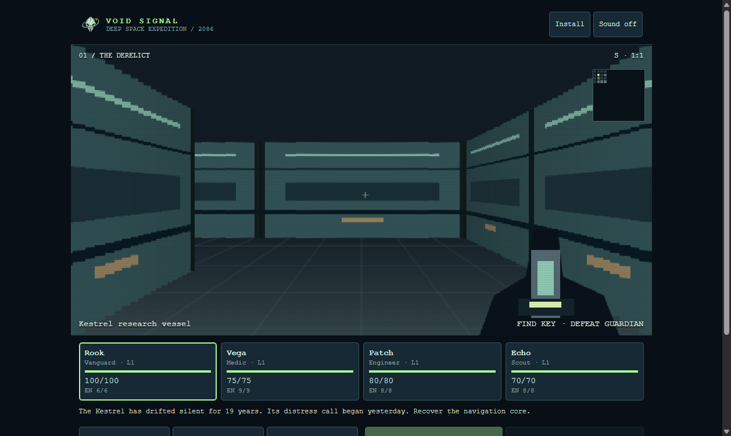The height and width of the screenshot is (436, 731).
Task: Click Vega's health bar
Action: click(290, 371)
